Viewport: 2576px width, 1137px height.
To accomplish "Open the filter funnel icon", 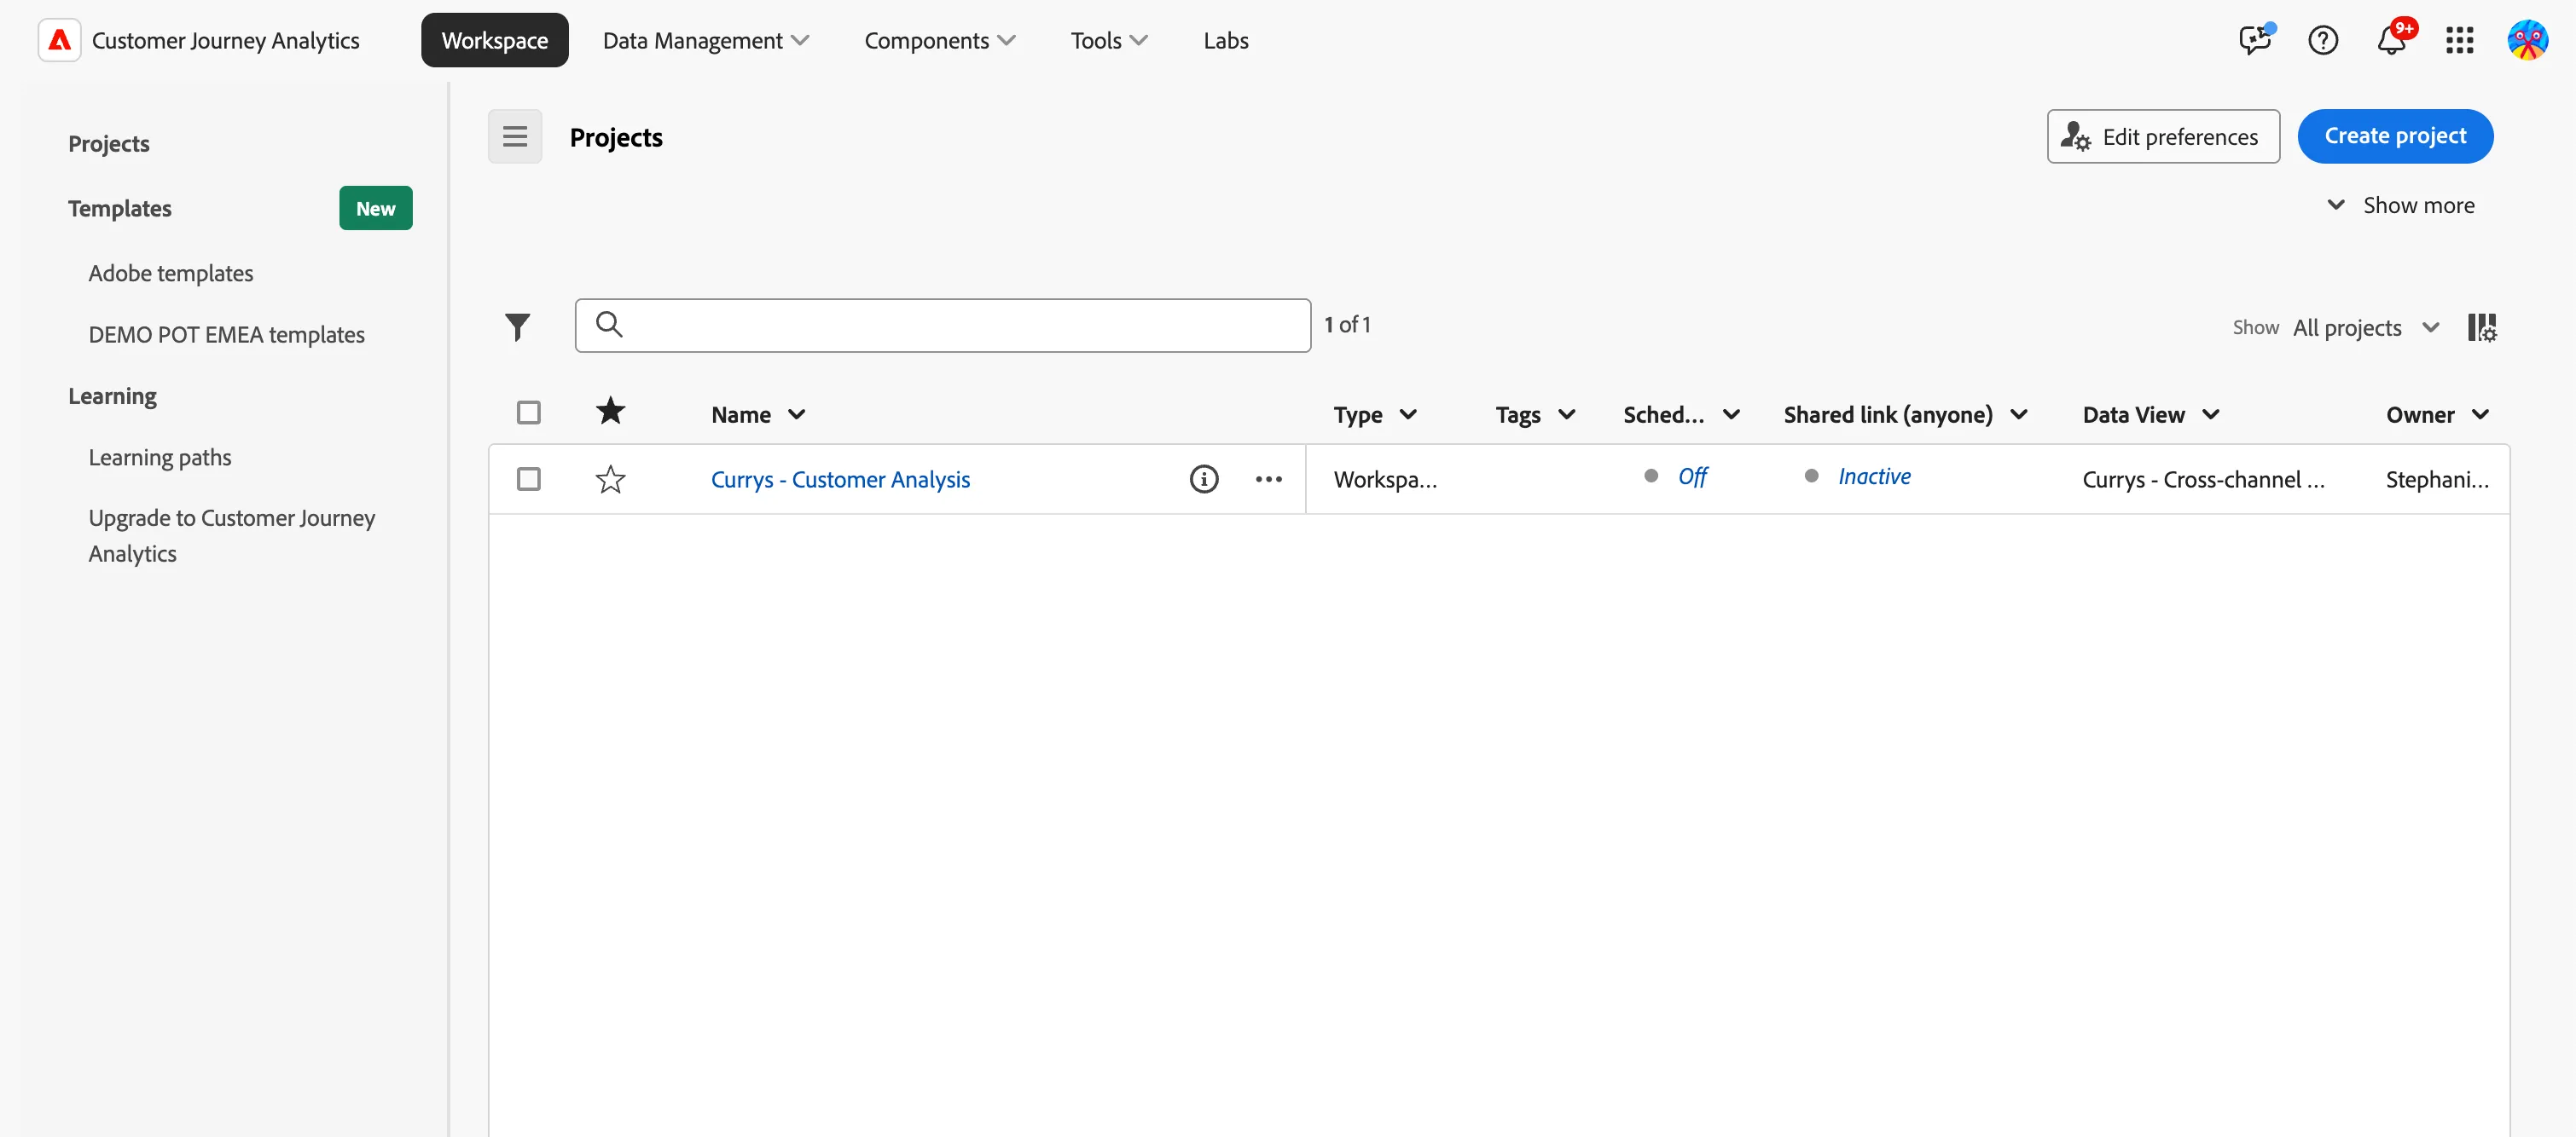I will 517,326.
